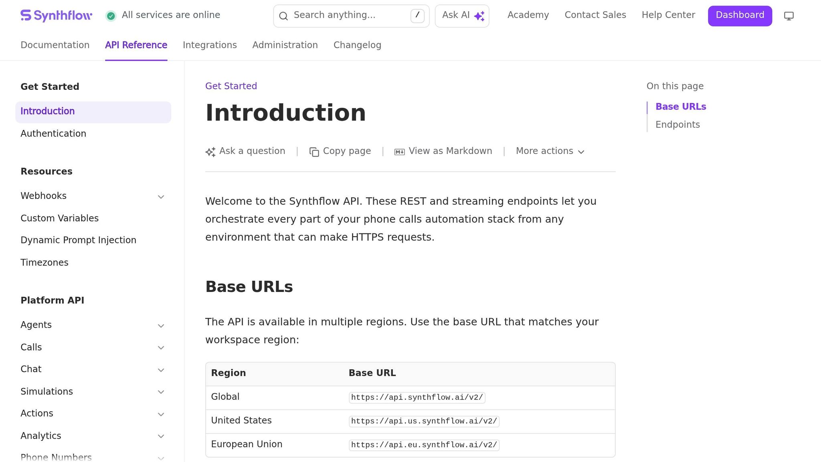The height and width of the screenshot is (462, 821).
Task: Click the Ask AI sparkle icon
Action: (479, 16)
